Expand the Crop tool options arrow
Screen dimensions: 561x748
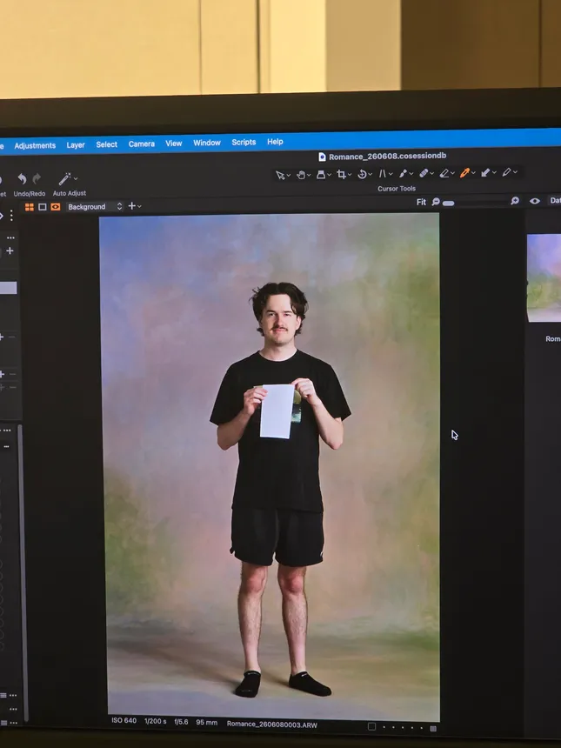pyautogui.click(x=349, y=174)
